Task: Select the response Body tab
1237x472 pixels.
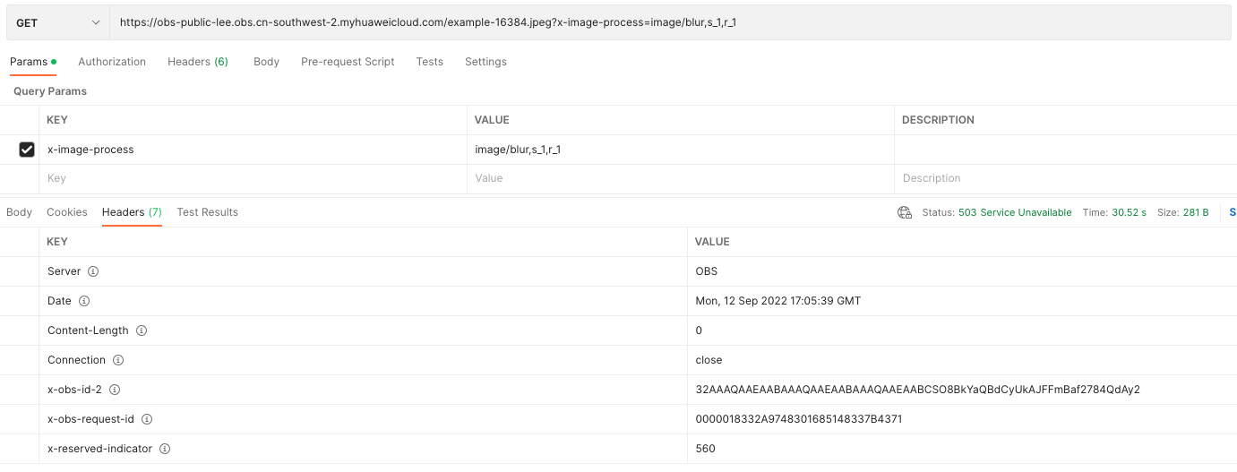Action: 19,212
